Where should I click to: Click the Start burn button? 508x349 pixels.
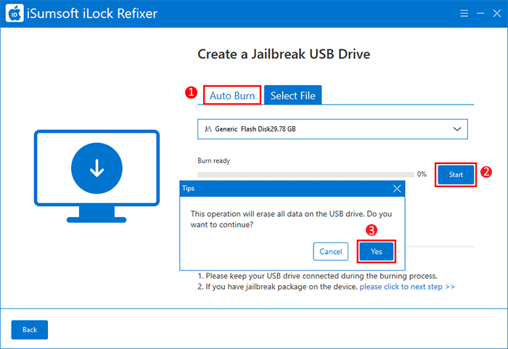point(456,175)
